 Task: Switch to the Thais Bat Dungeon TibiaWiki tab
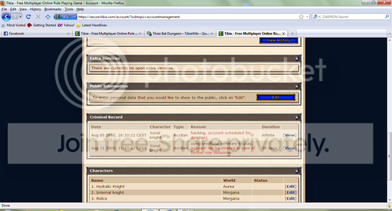pyautogui.click(x=180, y=33)
